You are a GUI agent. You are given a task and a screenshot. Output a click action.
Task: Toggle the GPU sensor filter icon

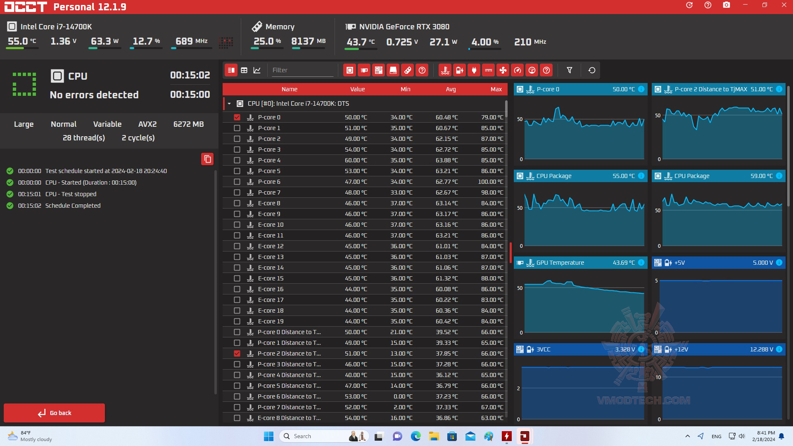[364, 70]
